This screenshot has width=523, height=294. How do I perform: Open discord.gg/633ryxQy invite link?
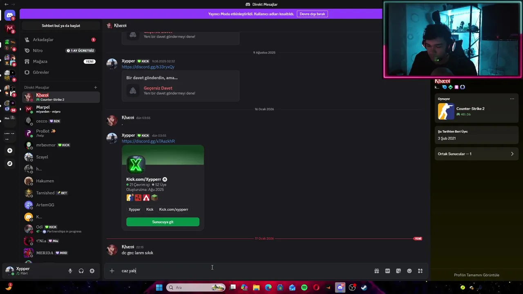coord(148,67)
